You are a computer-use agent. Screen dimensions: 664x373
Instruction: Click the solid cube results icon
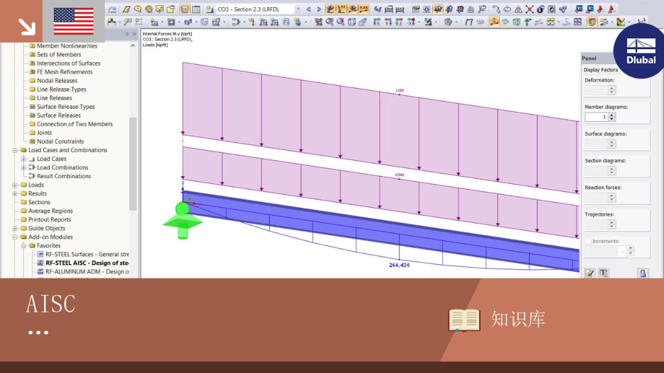pos(516,22)
